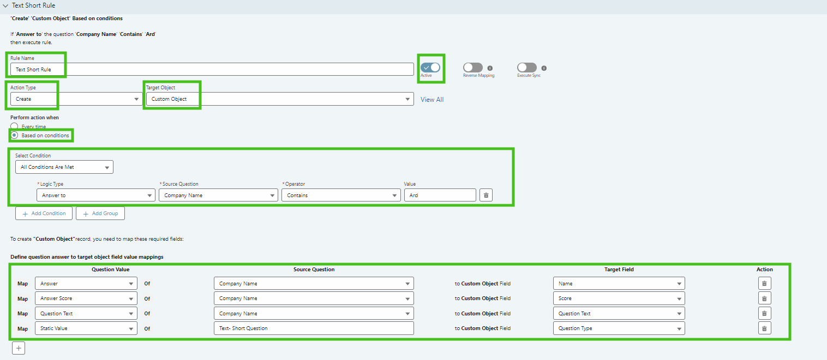This screenshot has height=360, width=827.
Task: Show info icon for Execute Sync
Action: (544, 68)
